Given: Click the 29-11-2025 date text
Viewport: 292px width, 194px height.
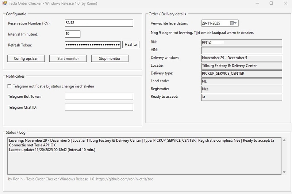Looking at the screenshot, I should point(211,23).
